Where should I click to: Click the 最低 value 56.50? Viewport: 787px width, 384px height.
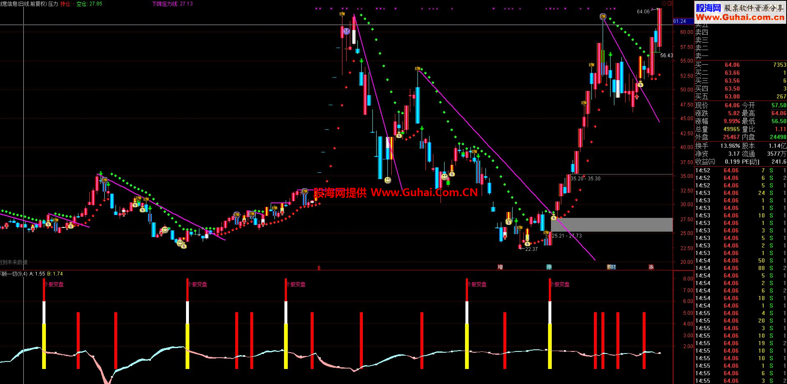click(x=779, y=121)
